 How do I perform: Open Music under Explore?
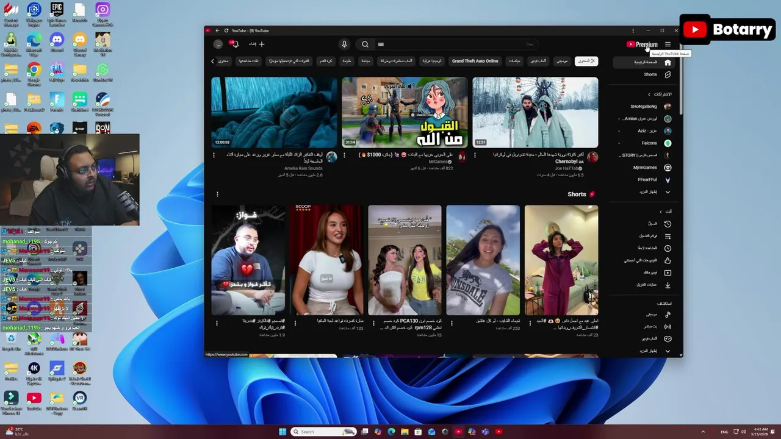[x=642, y=315]
